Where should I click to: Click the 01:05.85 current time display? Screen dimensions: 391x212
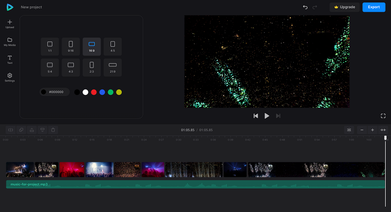pyautogui.click(x=188, y=130)
